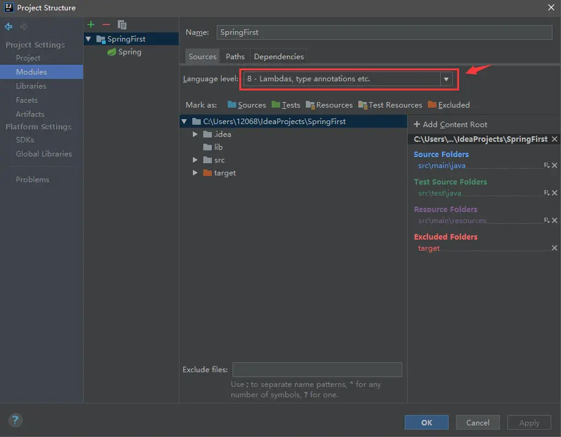This screenshot has height=437, width=561.
Task: Collapse the C:\Users\12068 content root node
Action: click(x=184, y=122)
